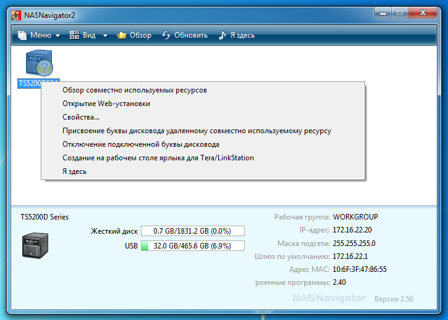
Task: Click the NASNavigator2 title bar app icon
Action: tap(16, 15)
